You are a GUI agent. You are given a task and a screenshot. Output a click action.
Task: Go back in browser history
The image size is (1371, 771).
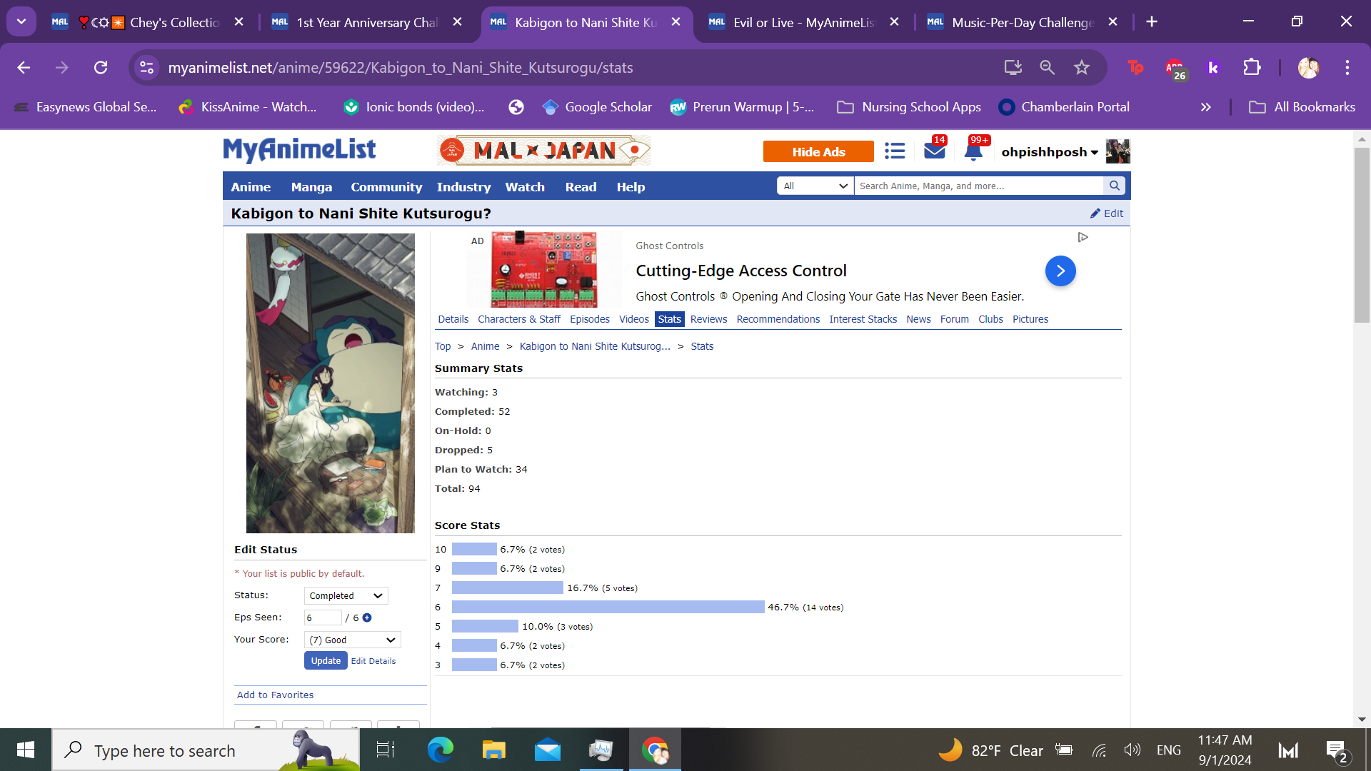pos(24,67)
